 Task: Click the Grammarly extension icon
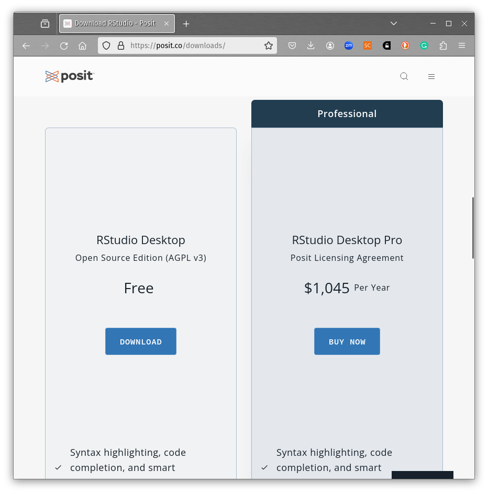click(x=424, y=46)
